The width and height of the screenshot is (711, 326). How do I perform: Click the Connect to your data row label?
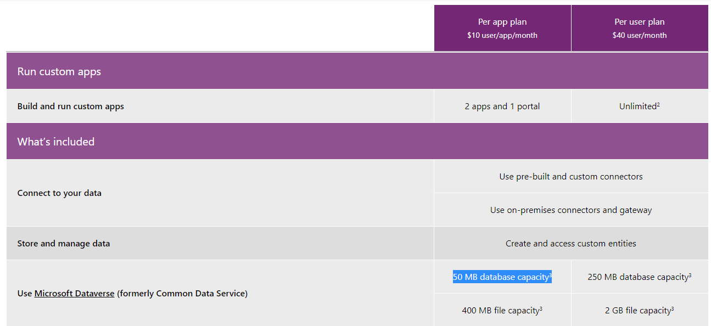coord(59,193)
